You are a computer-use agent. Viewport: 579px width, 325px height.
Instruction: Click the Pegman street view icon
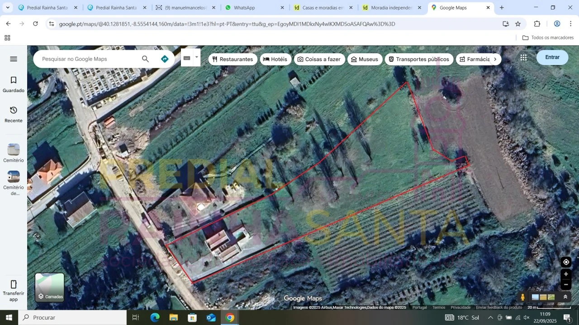[x=522, y=297]
